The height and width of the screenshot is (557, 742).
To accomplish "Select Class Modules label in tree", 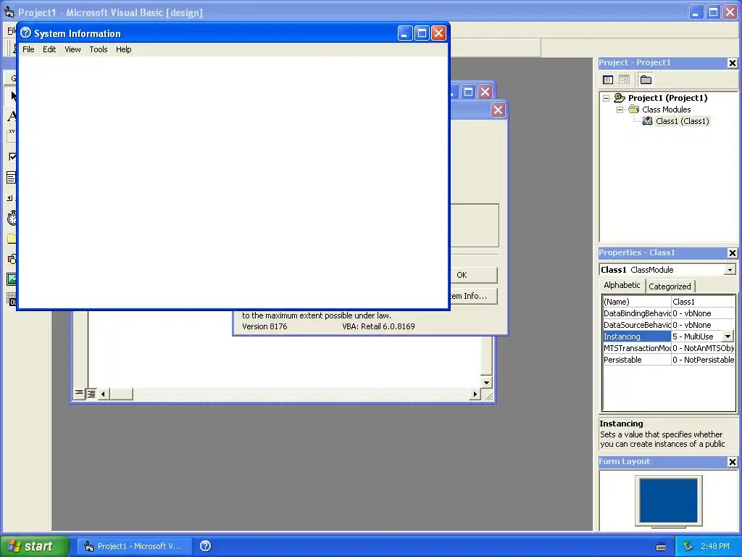I will tap(667, 110).
